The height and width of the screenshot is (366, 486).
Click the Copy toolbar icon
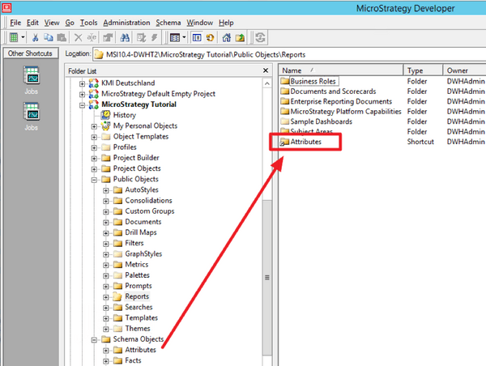[x=49, y=37]
